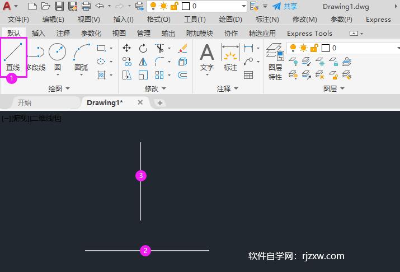
Task: Activate the Move tool in 修改 panel
Action: click(x=126, y=48)
